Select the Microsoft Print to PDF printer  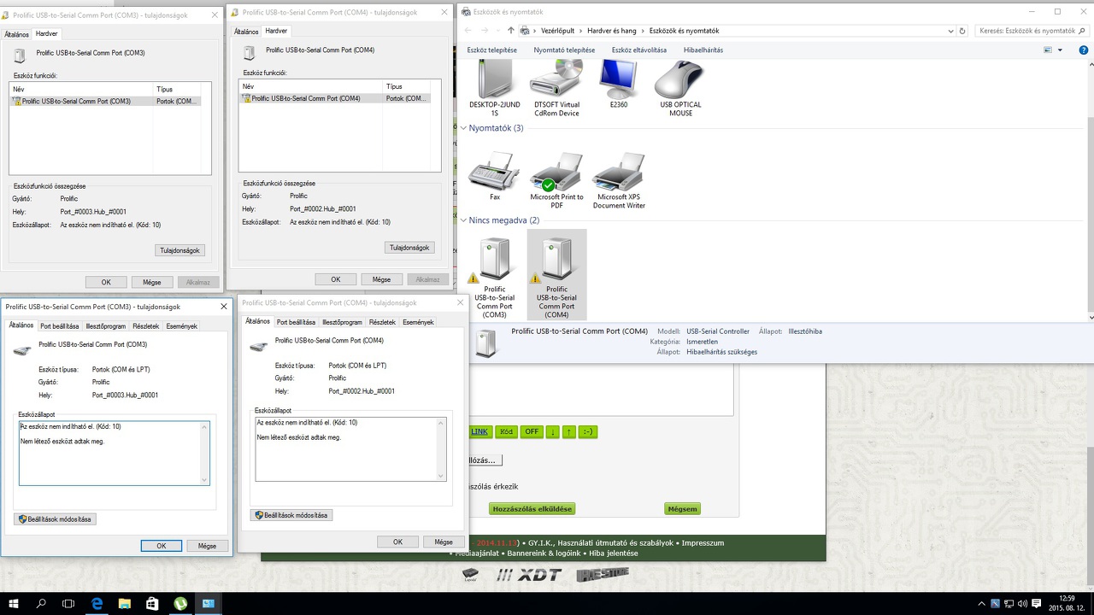pos(556,181)
